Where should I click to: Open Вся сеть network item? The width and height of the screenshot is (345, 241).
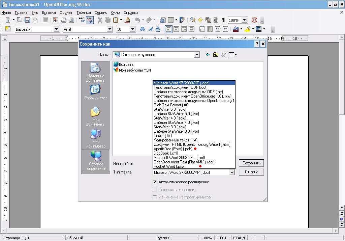pos(124,64)
